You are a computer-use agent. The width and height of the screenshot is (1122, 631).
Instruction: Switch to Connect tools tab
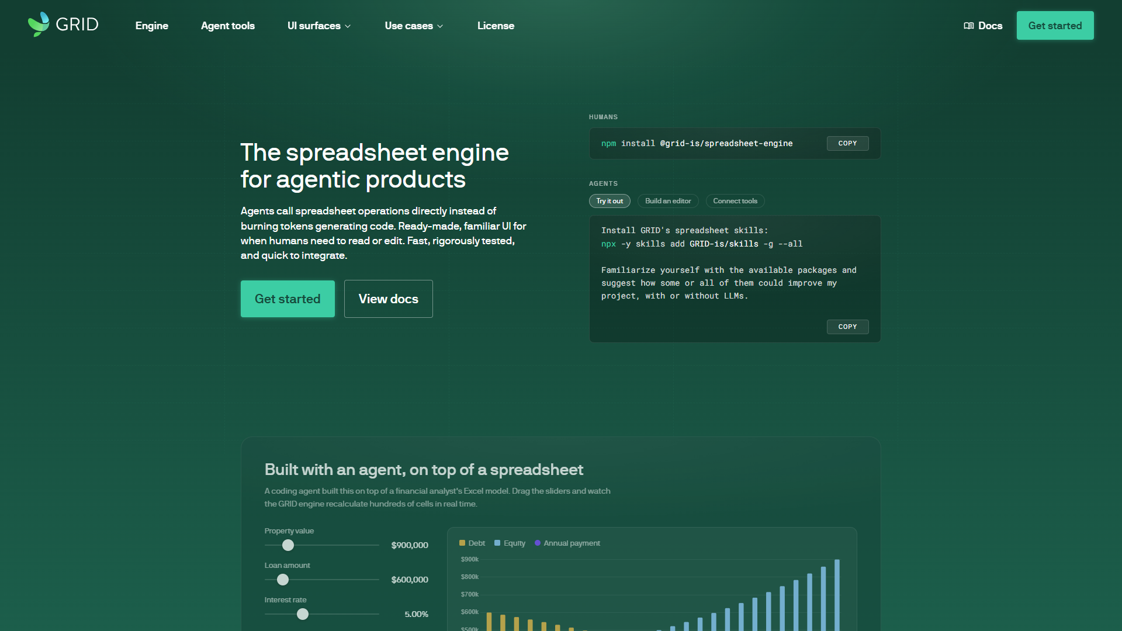click(735, 201)
